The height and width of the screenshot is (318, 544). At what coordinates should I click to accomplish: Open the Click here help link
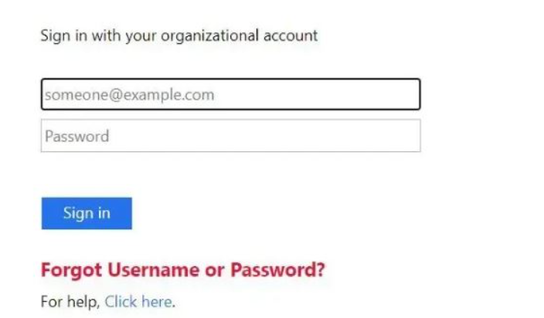[138, 302]
